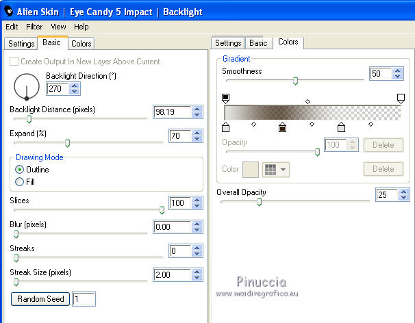415x323 pixels.
Task: Click the Smoothness slider handle
Action: [295, 81]
